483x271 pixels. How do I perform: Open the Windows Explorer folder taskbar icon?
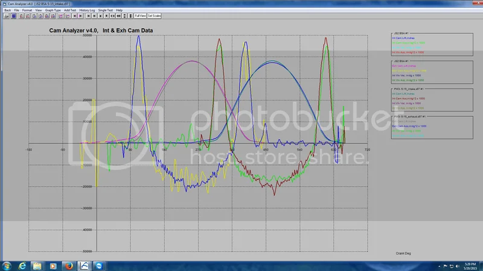(x=38, y=265)
